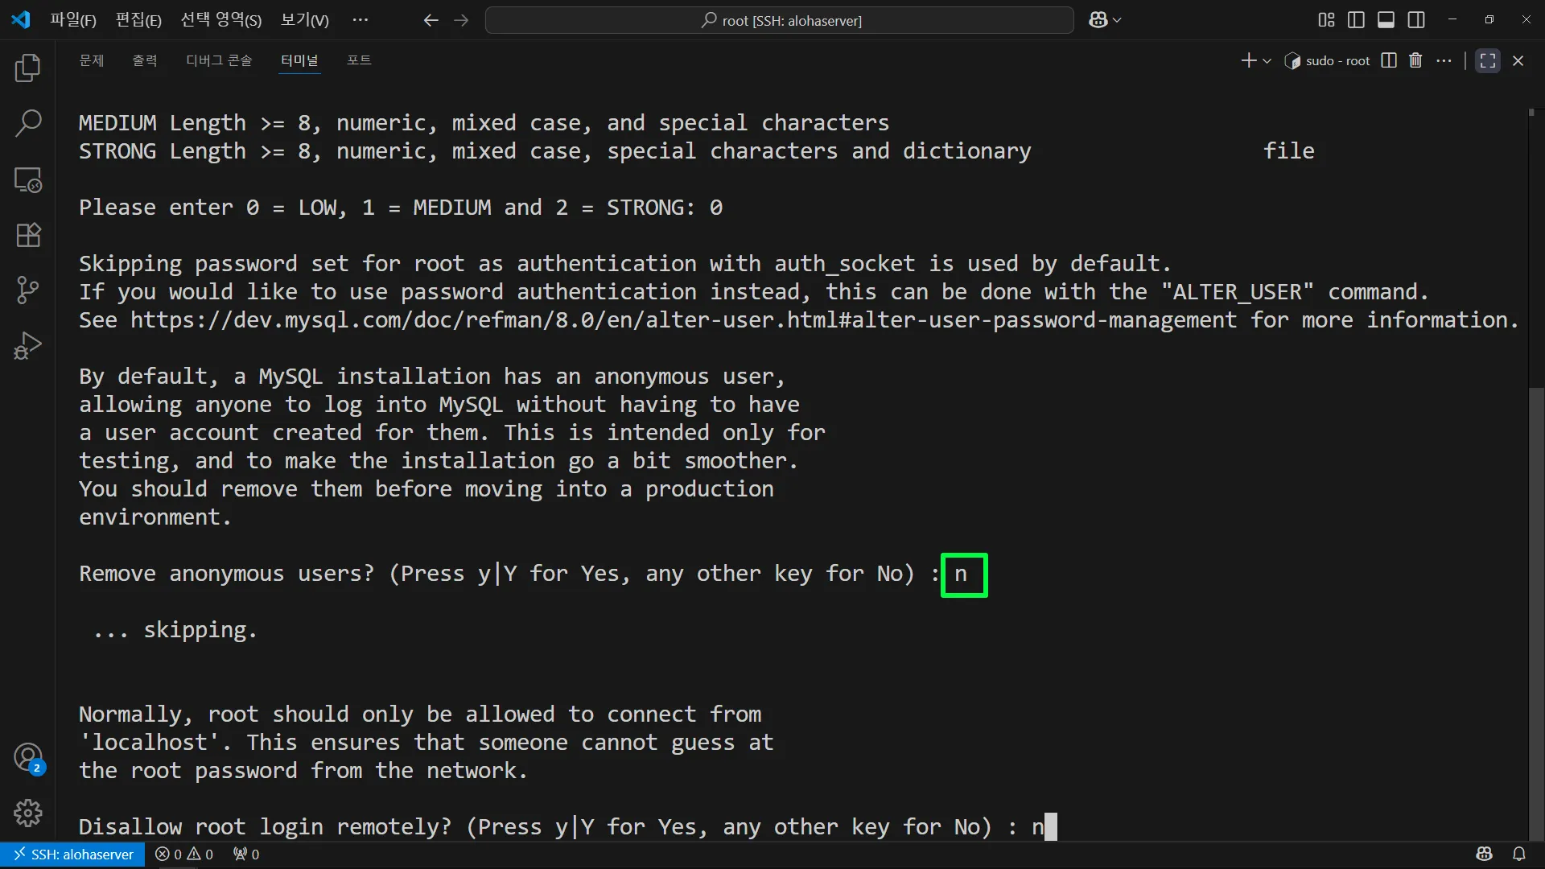Open Run and Debug view icon
Screen dimensions: 1545x869
pos(28,346)
